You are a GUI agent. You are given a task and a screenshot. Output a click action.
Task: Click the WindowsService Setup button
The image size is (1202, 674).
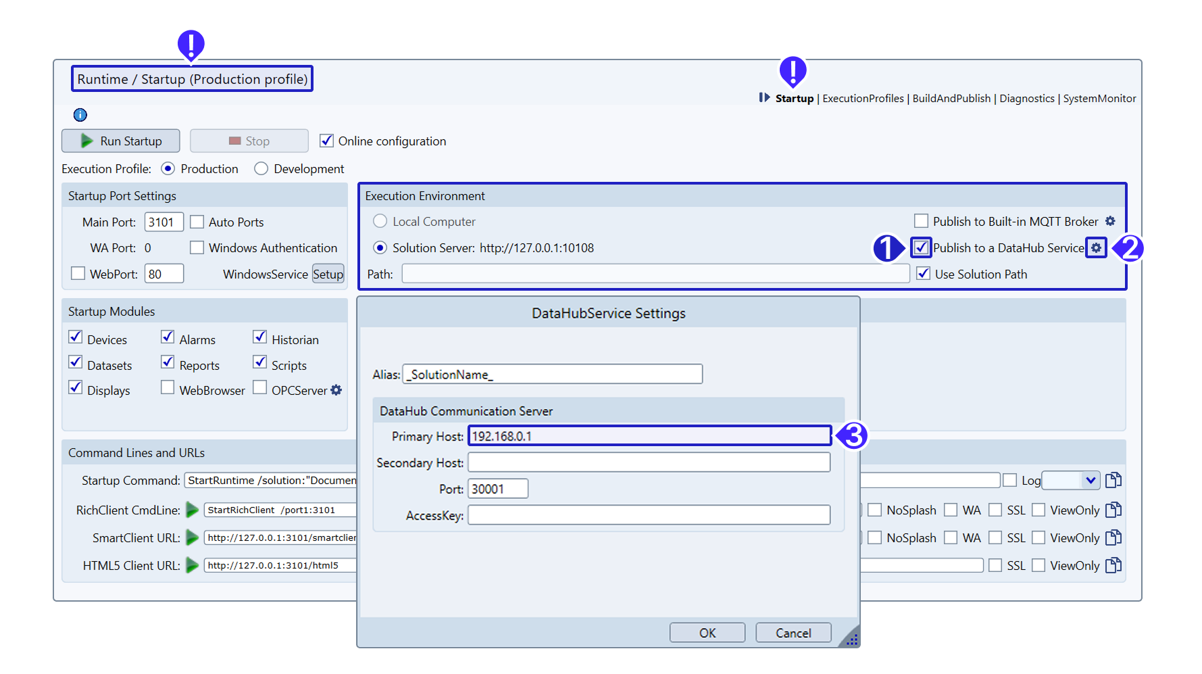tap(328, 274)
